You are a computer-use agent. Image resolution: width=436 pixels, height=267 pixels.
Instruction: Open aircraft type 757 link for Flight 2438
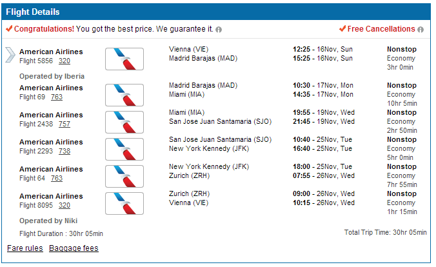(x=64, y=124)
